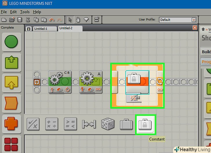Viewport: 211px width, 153px height.
Task: Select the Move block labeled C B
Action: (60, 82)
